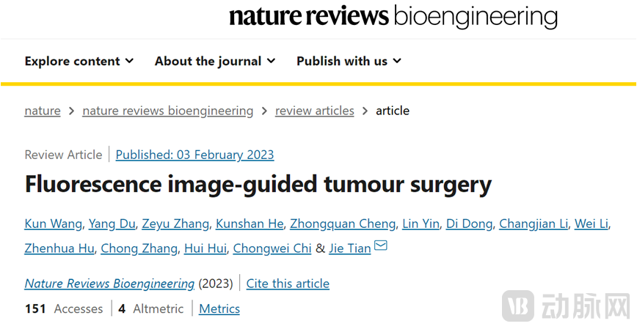Expand the Explore content dropdown
Screen dimensions: 637x329
(79, 62)
